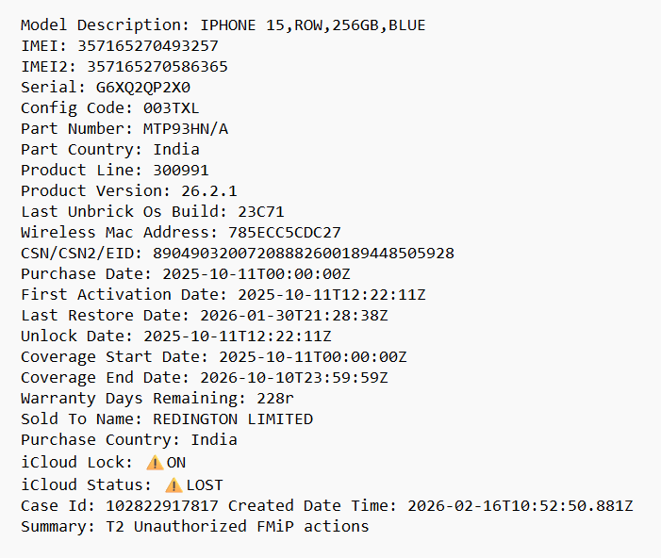Image resolution: width=661 pixels, height=558 pixels.
Task: Click the Warranty Days Remaining value
Action: pos(274,398)
